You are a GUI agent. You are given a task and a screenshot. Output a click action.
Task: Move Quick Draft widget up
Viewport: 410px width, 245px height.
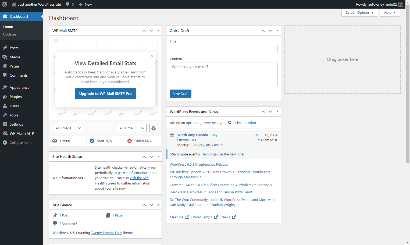pos(263,31)
